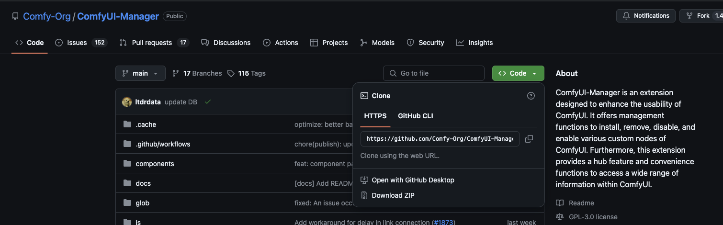Collapse the green Code dropdown button
723x225 pixels.
[518, 73]
